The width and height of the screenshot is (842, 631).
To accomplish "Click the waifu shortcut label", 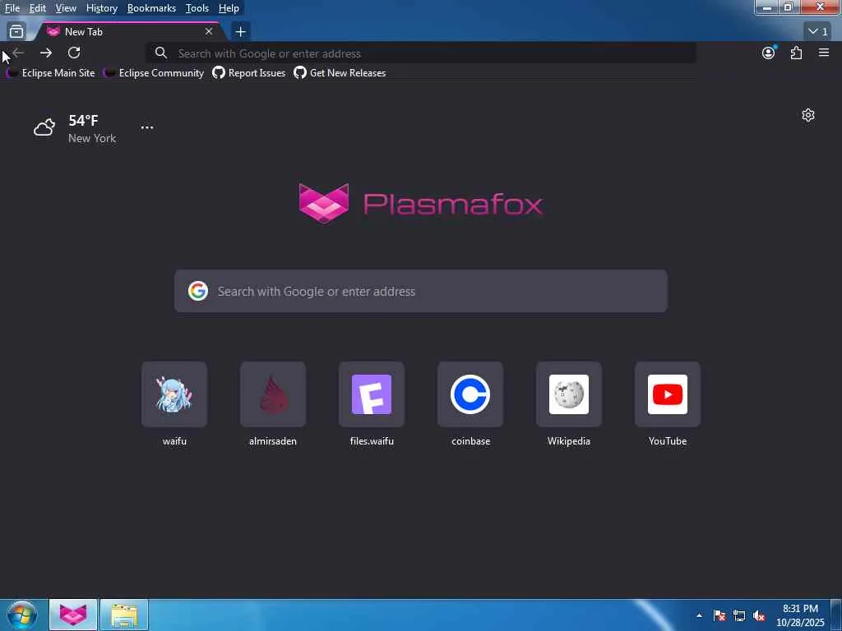I will pyautogui.click(x=174, y=441).
